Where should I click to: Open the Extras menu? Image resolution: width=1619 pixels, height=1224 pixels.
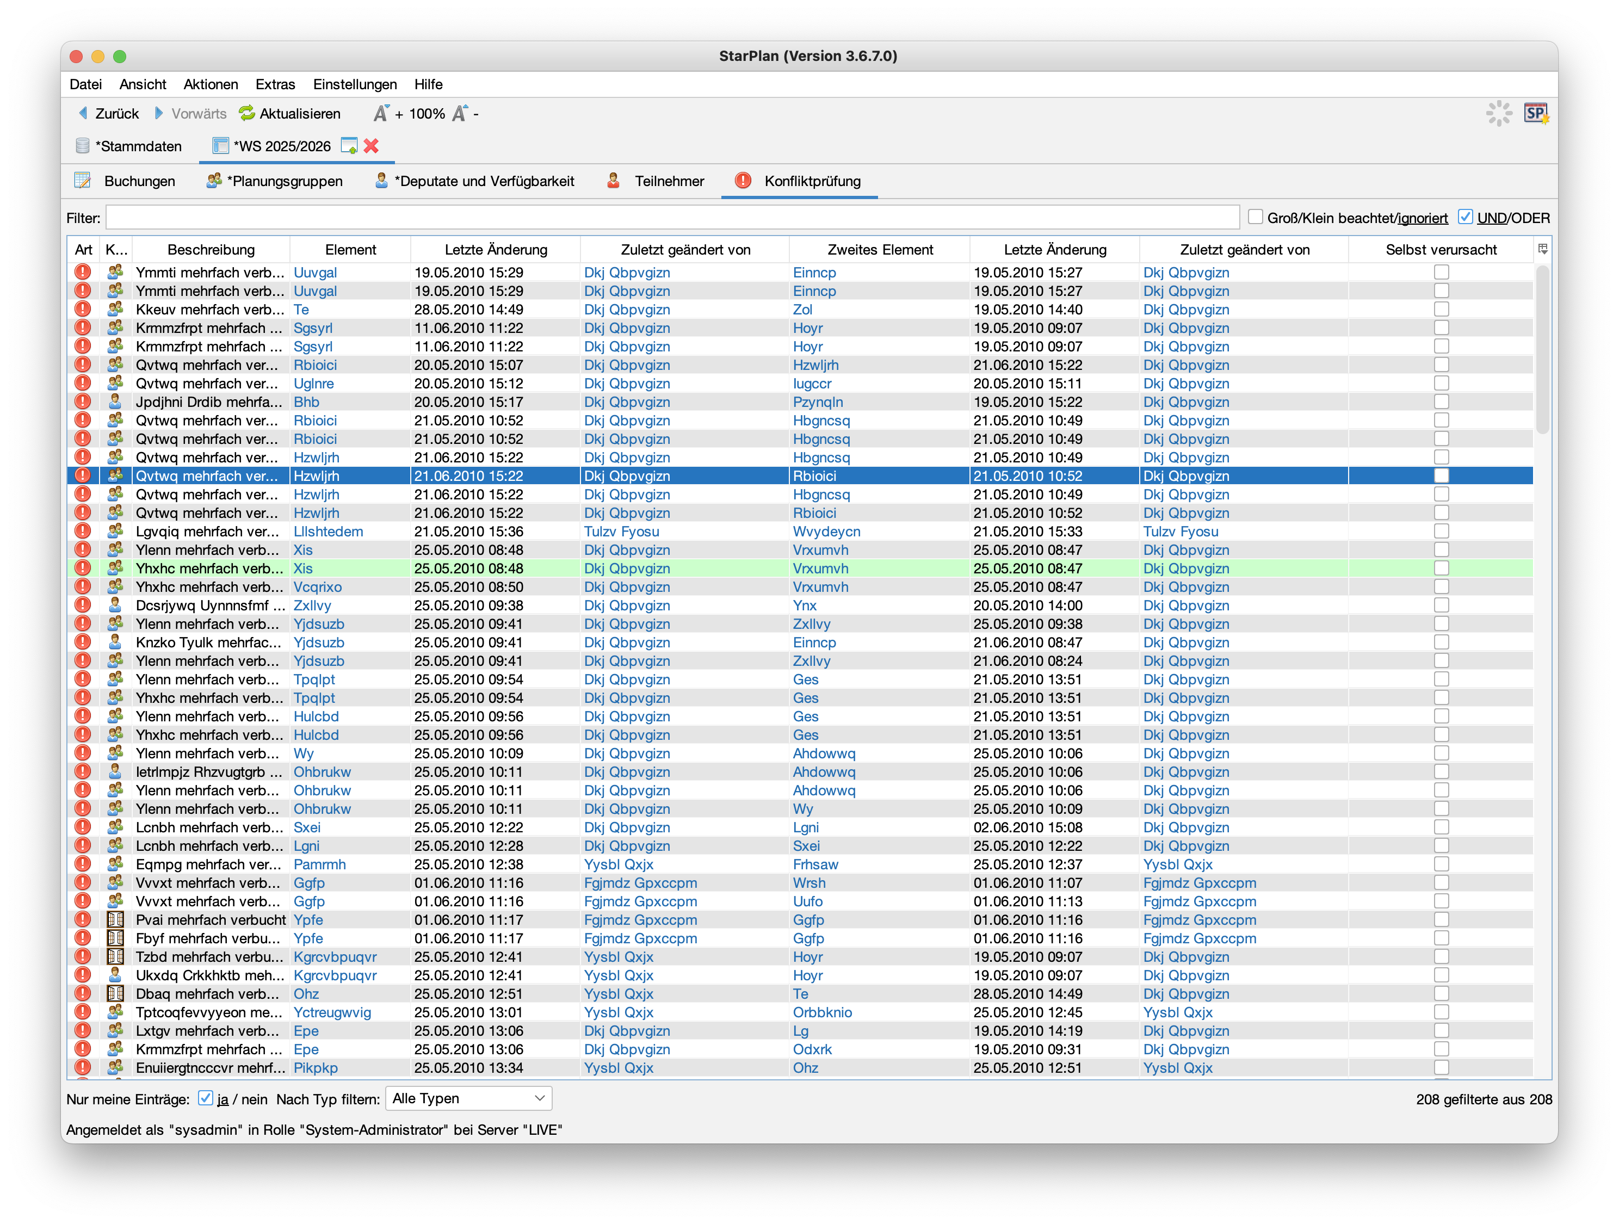[275, 84]
